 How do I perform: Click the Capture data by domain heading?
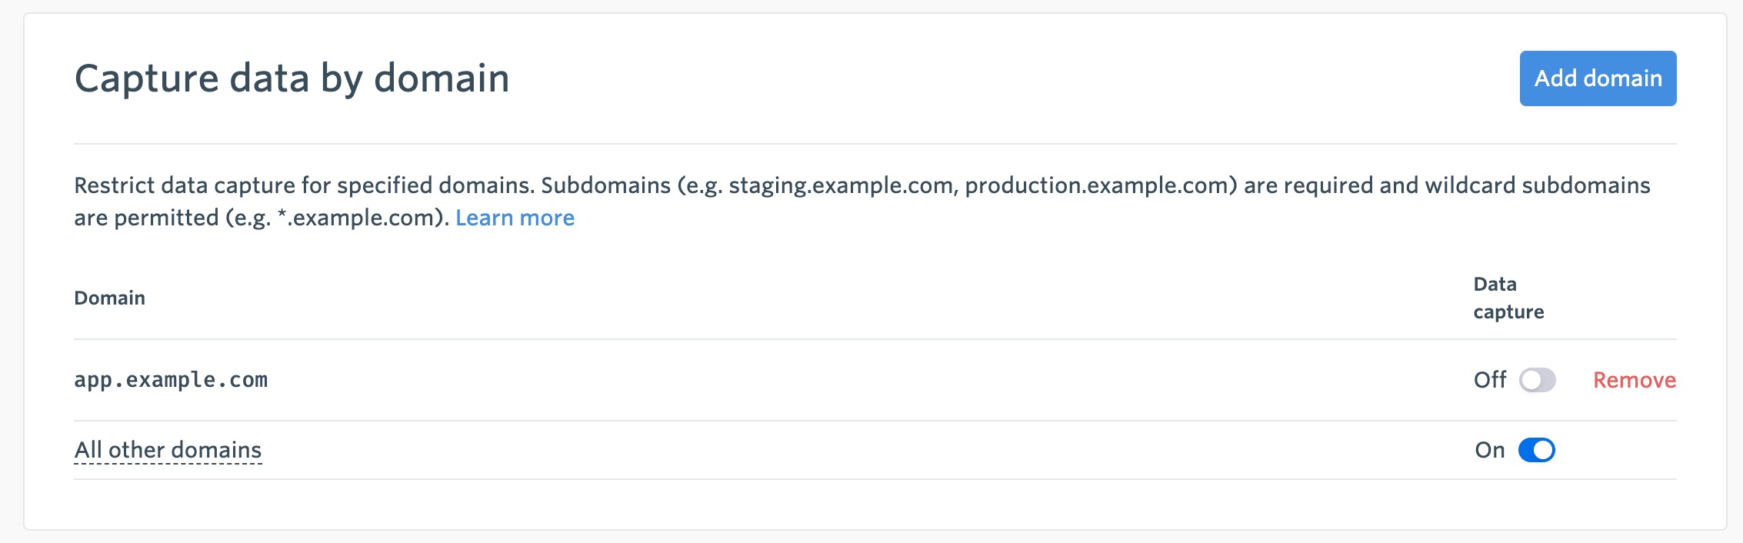click(x=292, y=78)
